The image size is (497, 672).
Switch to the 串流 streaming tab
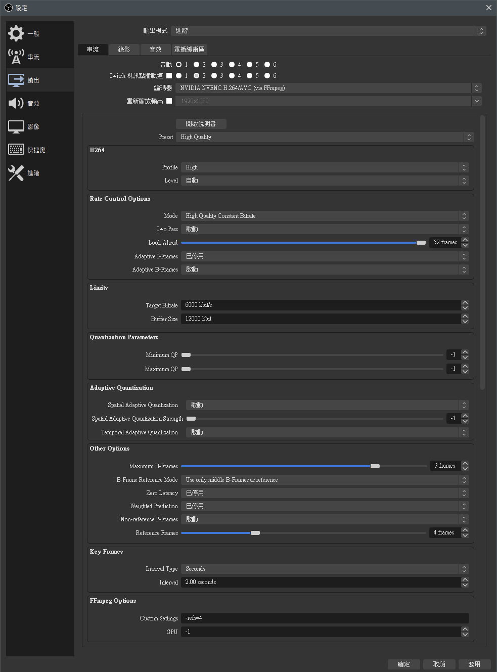click(93, 50)
